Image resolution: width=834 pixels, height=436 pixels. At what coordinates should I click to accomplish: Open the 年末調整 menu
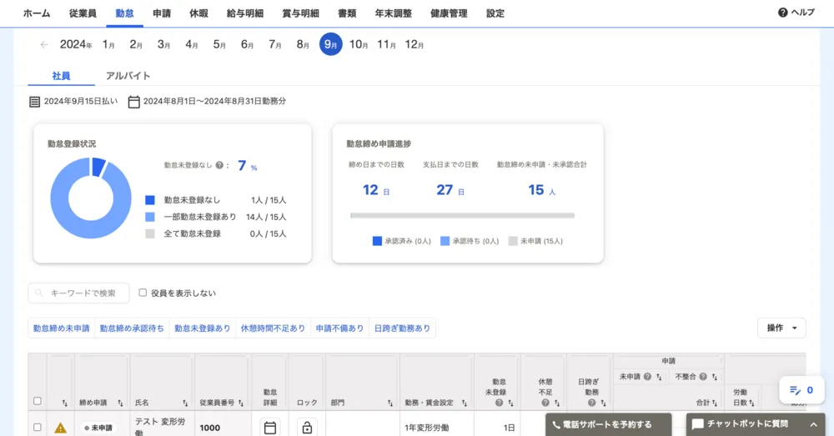coord(394,13)
